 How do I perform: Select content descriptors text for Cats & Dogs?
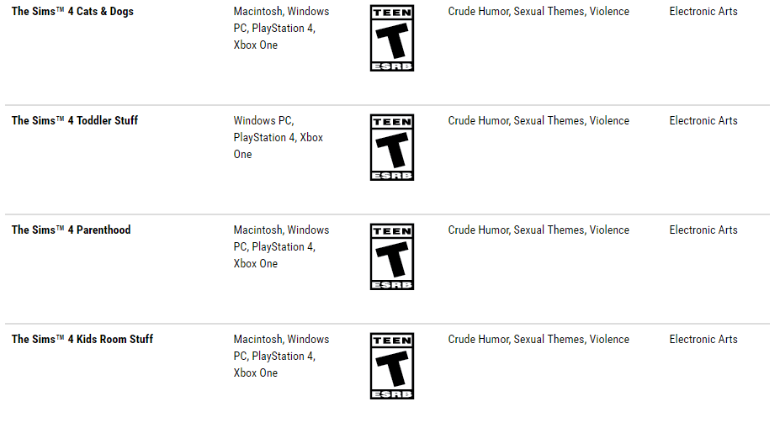click(539, 12)
